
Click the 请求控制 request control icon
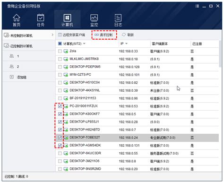tap(96, 35)
